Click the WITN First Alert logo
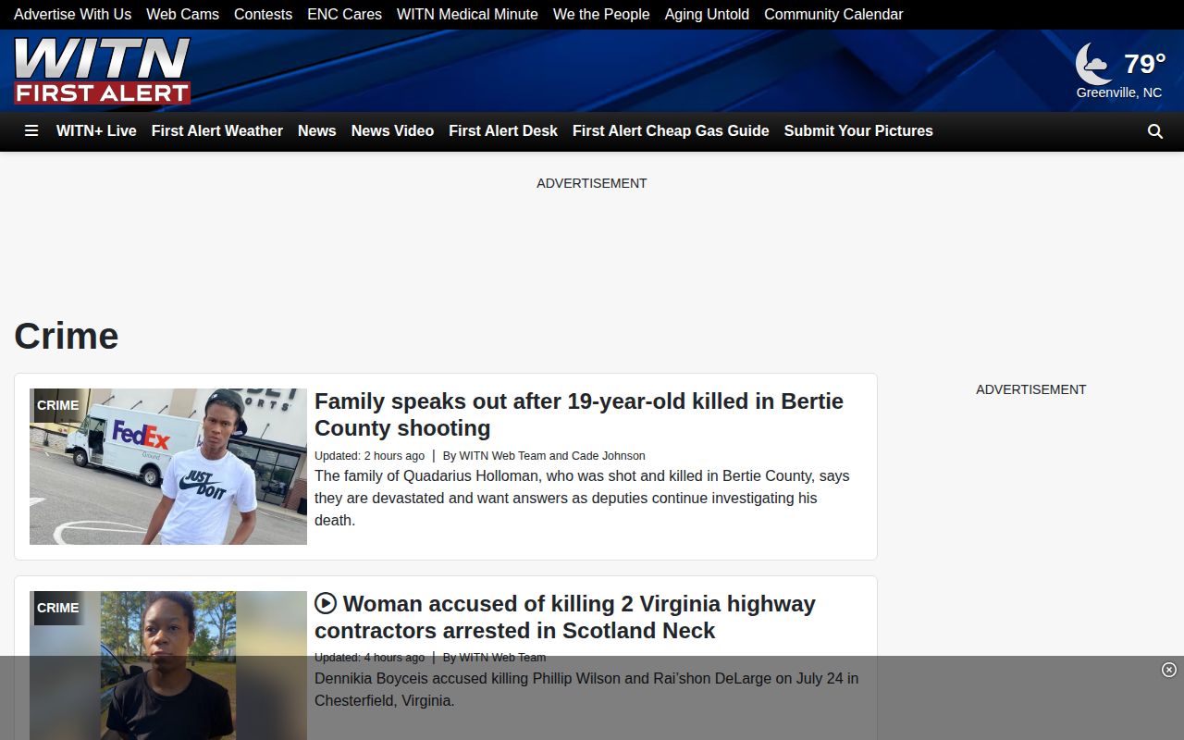Screen dimensions: 1184x740 [x=103, y=70]
